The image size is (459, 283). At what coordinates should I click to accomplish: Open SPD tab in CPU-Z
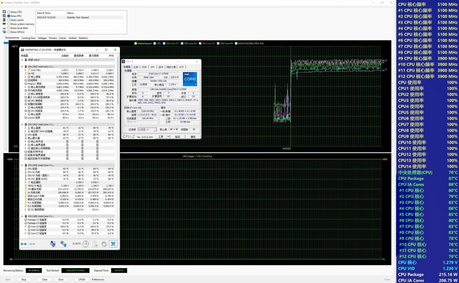click(152, 67)
